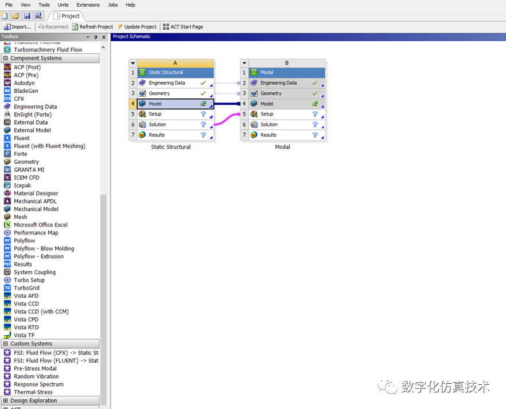Open the Extensions menu
Viewport: 506px width, 409px height.
pos(88,5)
